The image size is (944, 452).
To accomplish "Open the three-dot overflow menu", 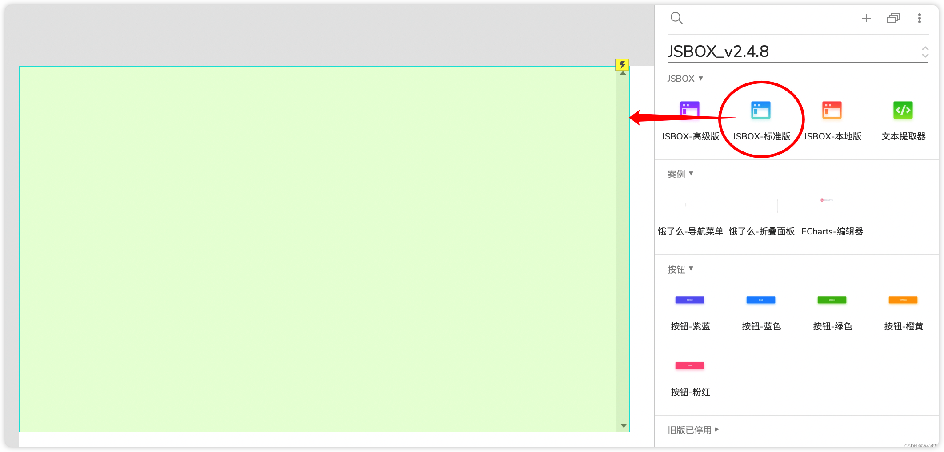I will tap(919, 18).
